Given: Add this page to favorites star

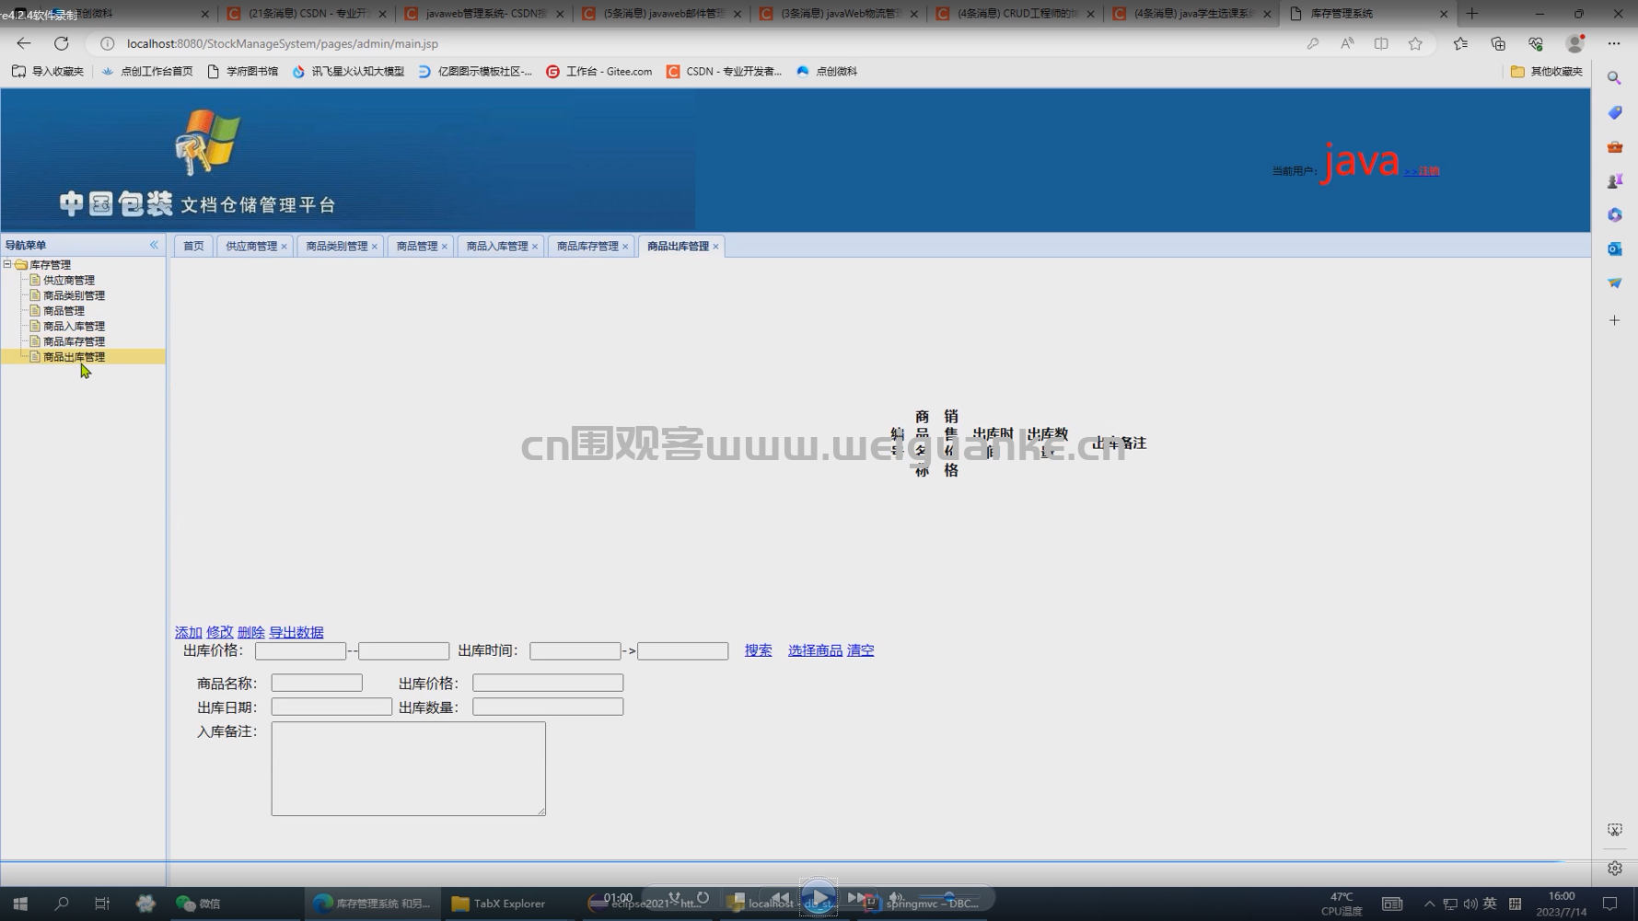Looking at the screenshot, I should coord(1415,43).
